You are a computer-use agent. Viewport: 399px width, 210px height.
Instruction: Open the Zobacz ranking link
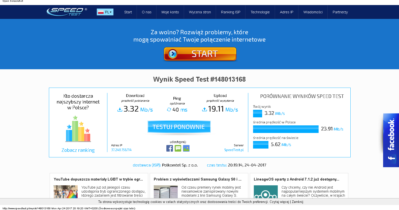pos(78,150)
